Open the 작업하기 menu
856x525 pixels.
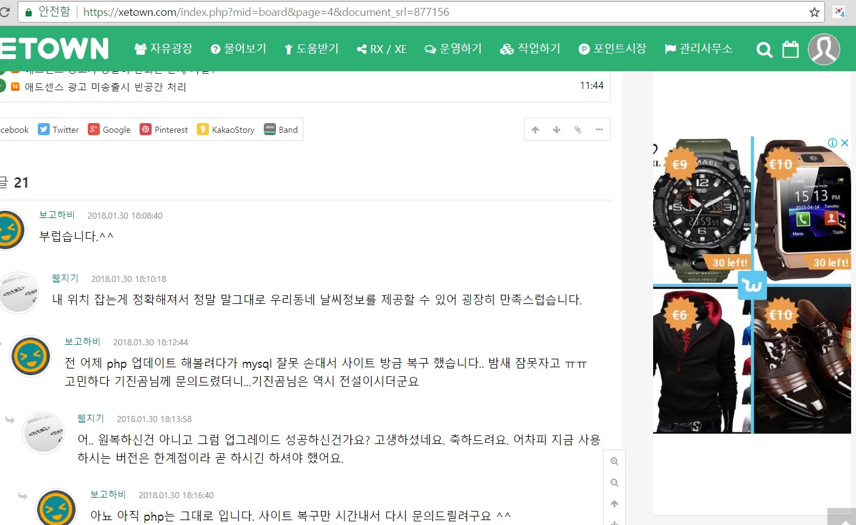tap(530, 49)
